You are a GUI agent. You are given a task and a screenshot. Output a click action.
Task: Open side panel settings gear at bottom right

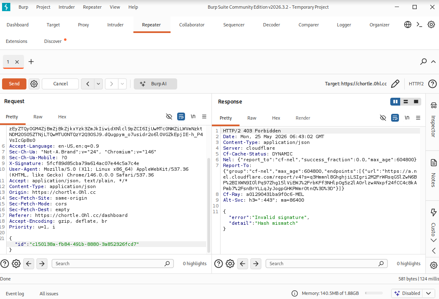(433, 265)
